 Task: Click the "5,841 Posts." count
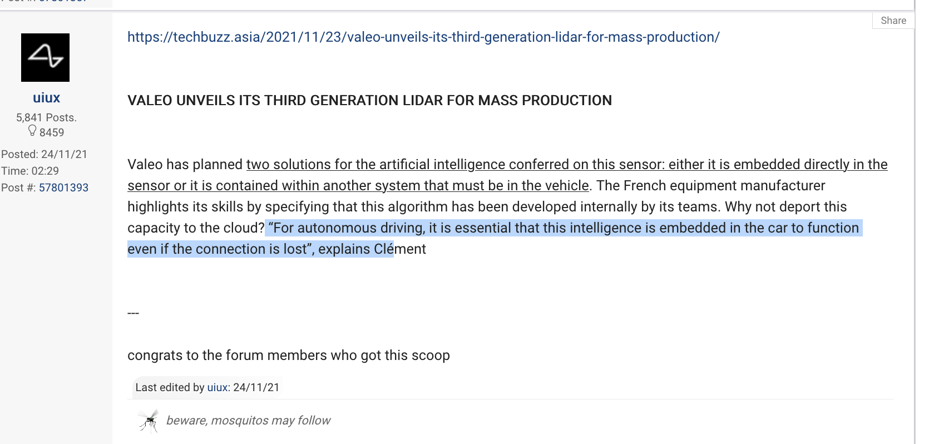[x=46, y=117]
